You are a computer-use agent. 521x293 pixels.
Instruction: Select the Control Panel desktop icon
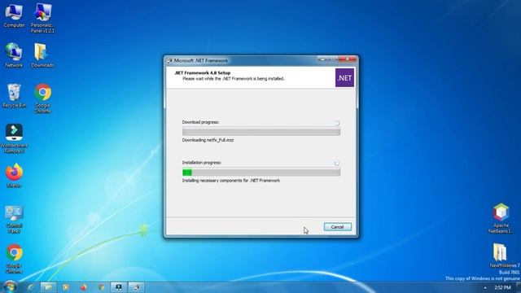tap(14, 219)
